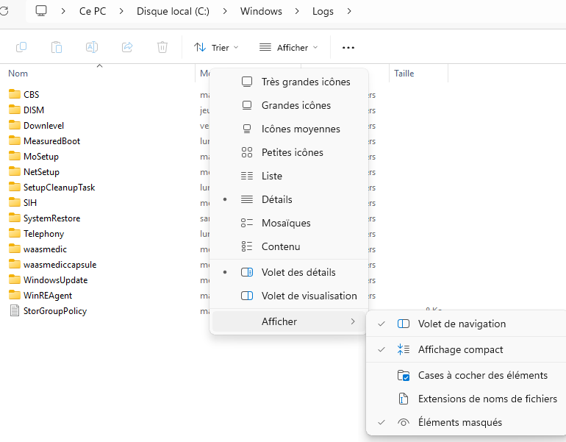Expand chevron after Disque local (C:)
This screenshot has width=566, height=442.
(x=225, y=11)
